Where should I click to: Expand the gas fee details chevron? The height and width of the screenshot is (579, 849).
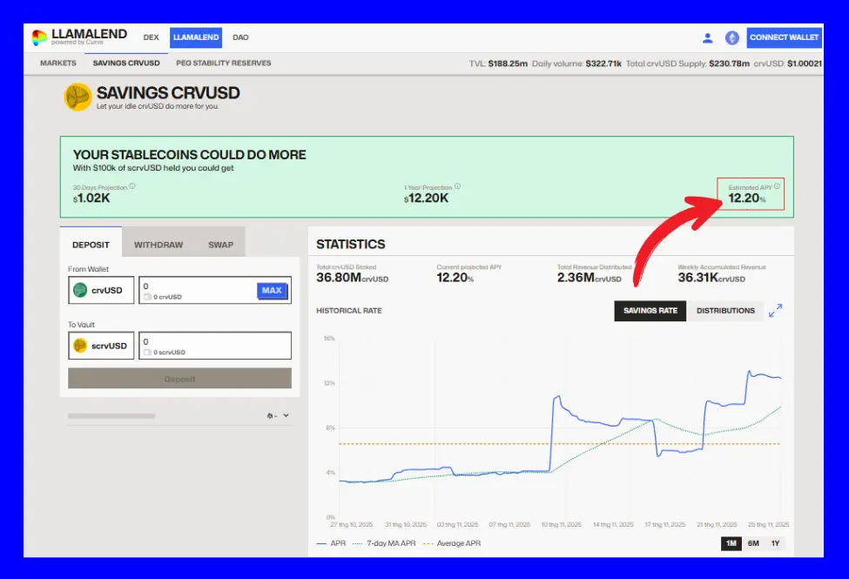[286, 415]
